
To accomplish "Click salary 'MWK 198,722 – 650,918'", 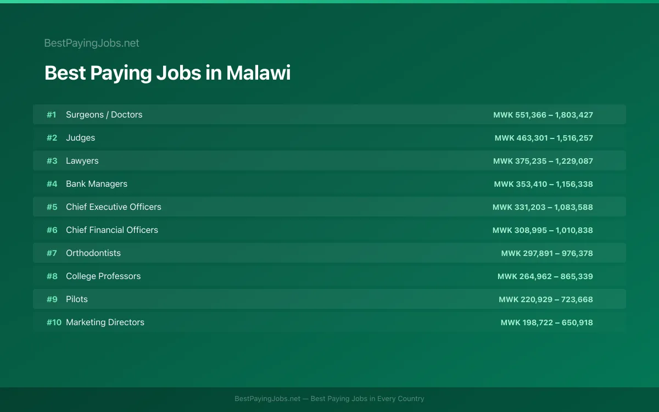I will tap(547, 322).
